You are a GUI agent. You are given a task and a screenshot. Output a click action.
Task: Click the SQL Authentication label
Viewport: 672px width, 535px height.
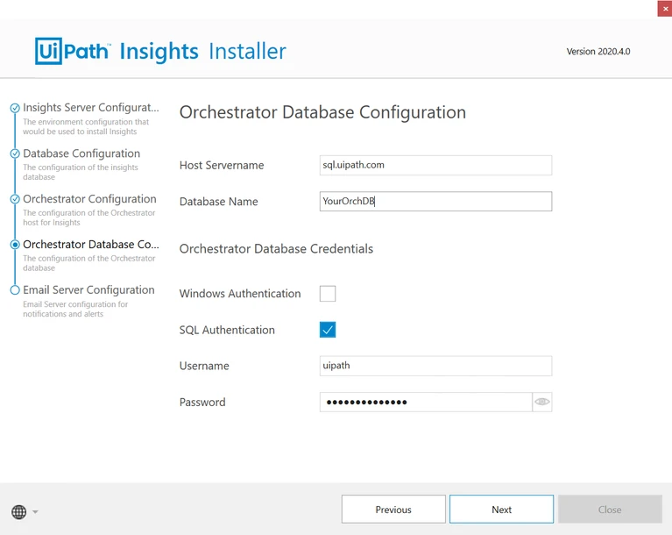click(x=227, y=330)
